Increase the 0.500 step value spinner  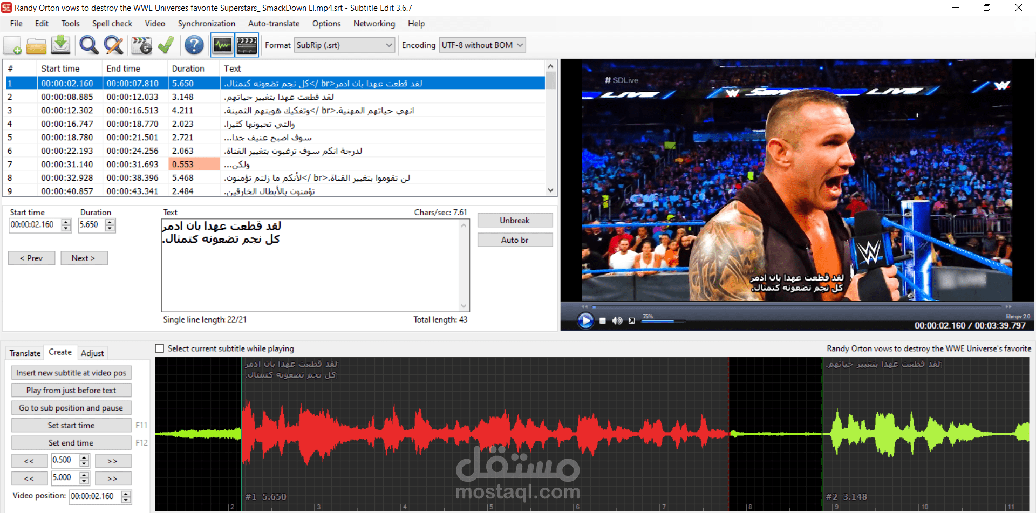point(84,457)
